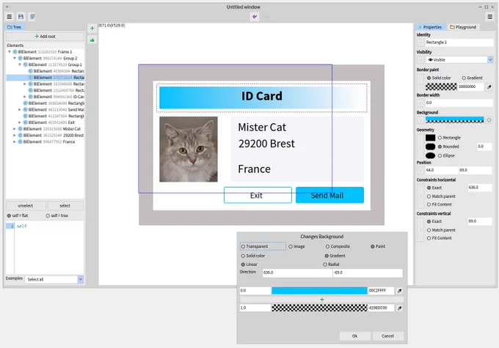Screen dimensions: 499x348
Task: Click the purple undo arrow icon
Action: point(255,17)
